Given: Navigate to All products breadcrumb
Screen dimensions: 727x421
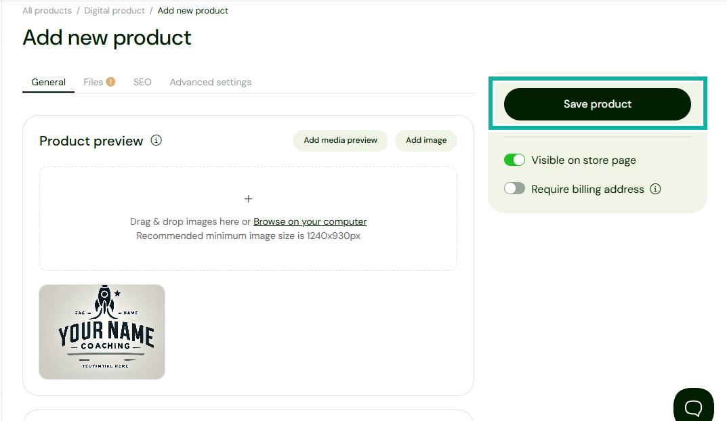Looking at the screenshot, I should point(47,10).
